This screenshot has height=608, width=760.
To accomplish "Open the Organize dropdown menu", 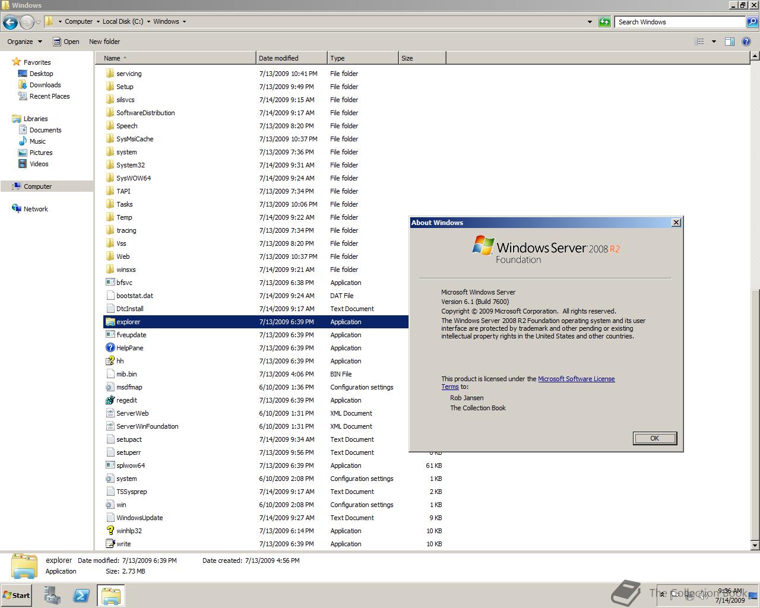I will (x=24, y=42).
